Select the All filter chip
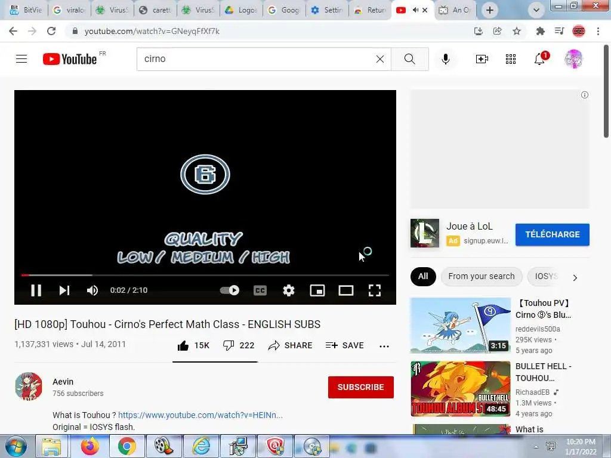Image resolution: width=611 pixels, height=458 pixels. [423, 277]
